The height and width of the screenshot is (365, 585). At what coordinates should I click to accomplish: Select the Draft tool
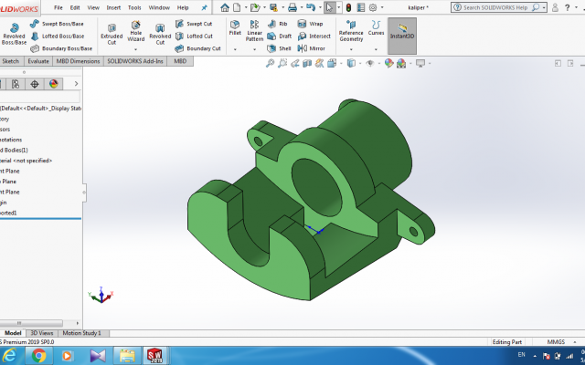coord(280,36)
